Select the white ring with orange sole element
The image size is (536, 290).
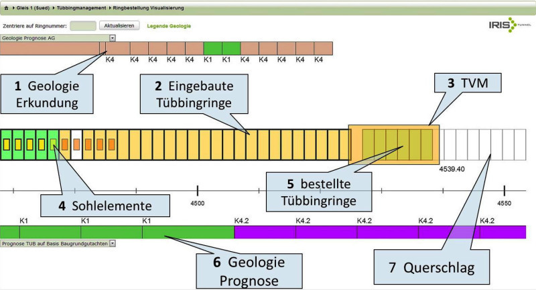pyautogui.click(x=76, y=145)
